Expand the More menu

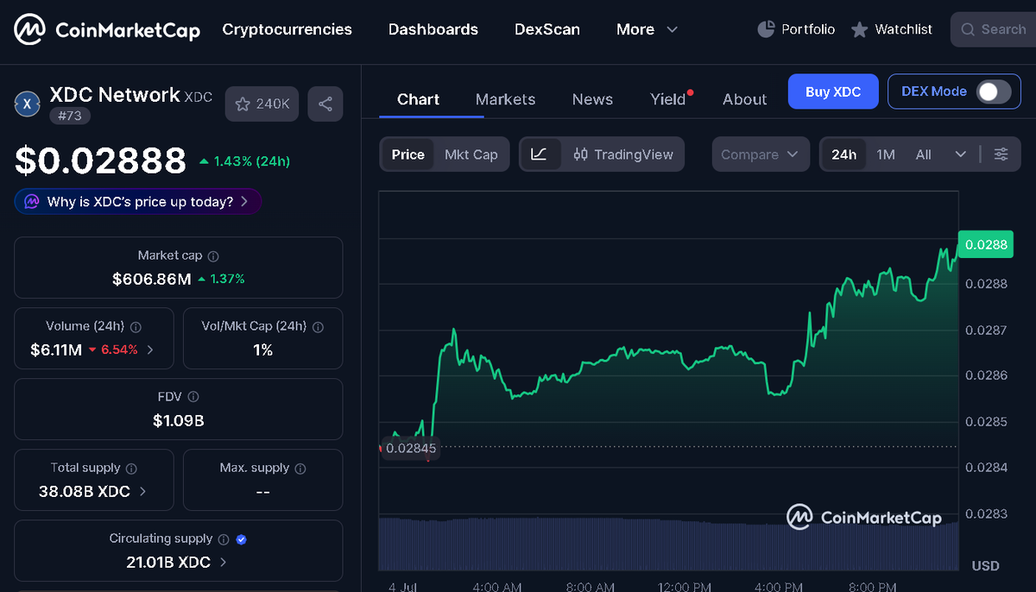647,29
